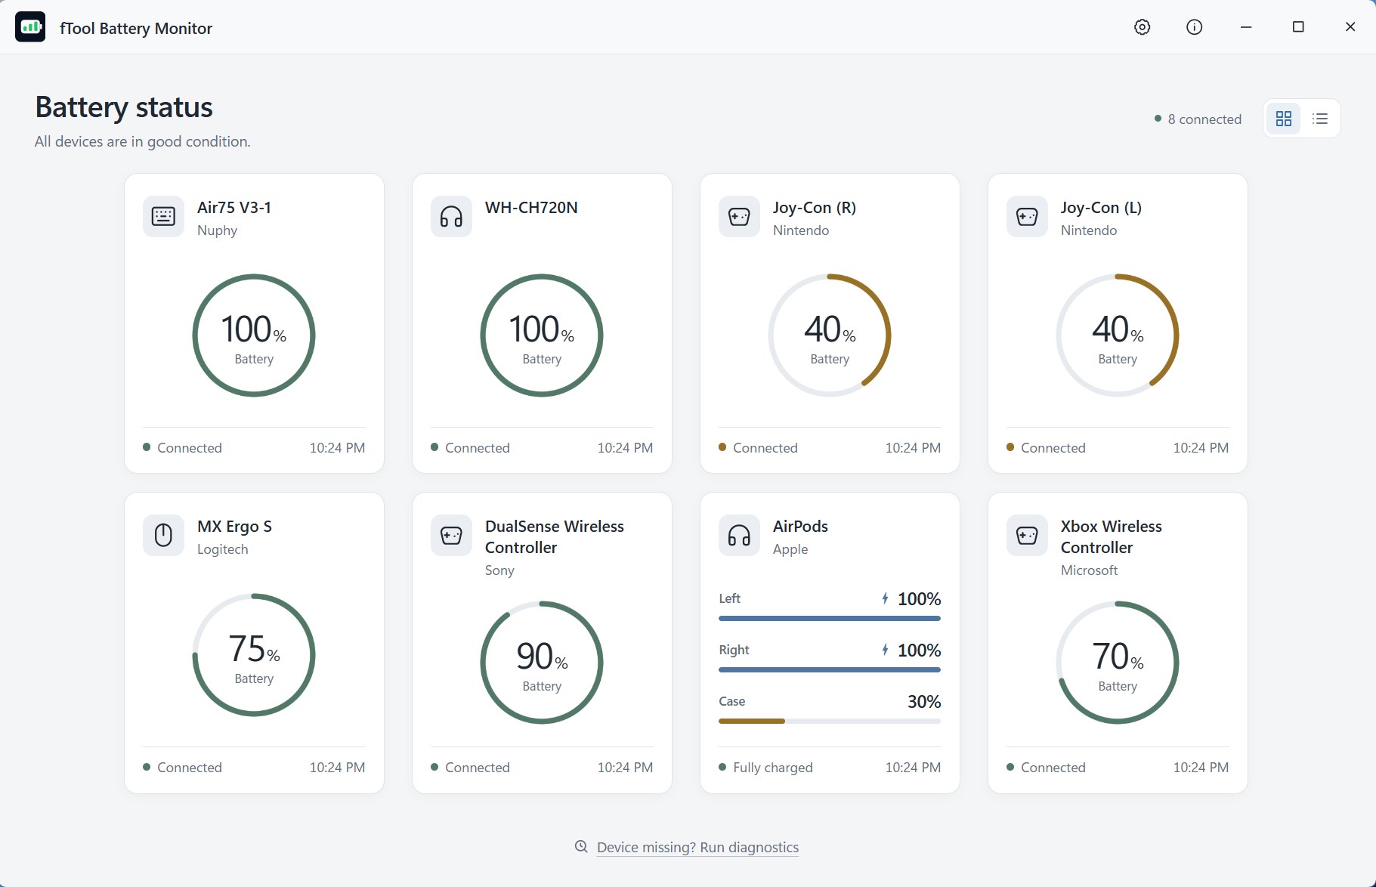Image resolution: width=1376 pixels, height=887 pixels.
Task: Click the MX Ergo S mouse icon
Action: (163, 536)
